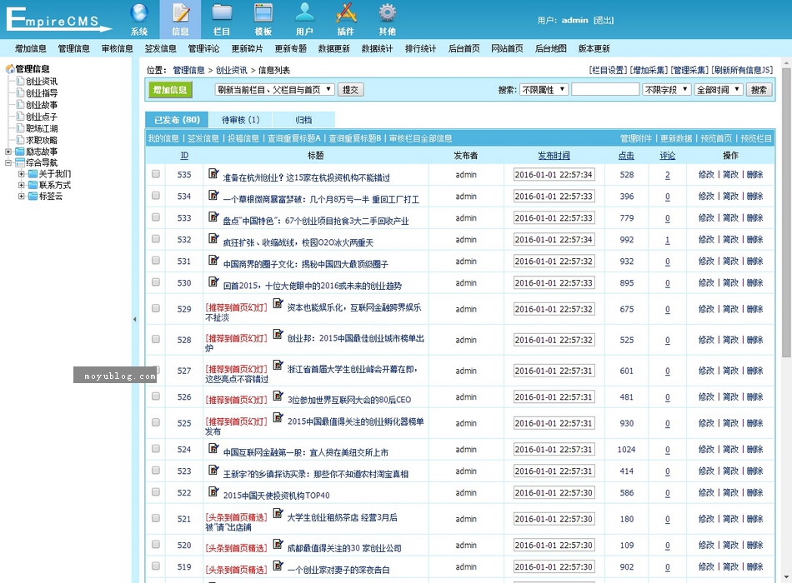Check the box for article 519
This screenshot has height=583, width=792.
[156, 566]
